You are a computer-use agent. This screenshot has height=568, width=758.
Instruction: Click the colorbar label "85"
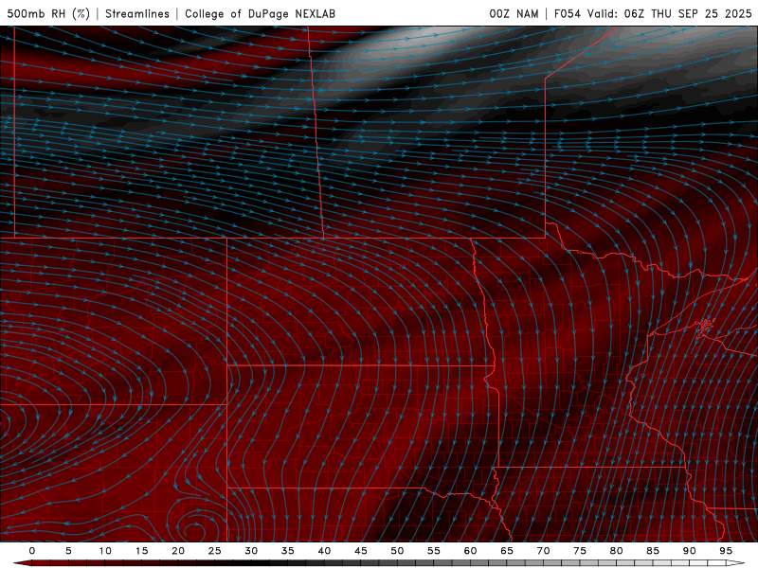point(653,551)
